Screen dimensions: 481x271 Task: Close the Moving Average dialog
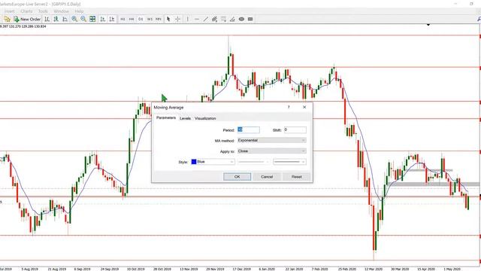[x=304, y=107]
